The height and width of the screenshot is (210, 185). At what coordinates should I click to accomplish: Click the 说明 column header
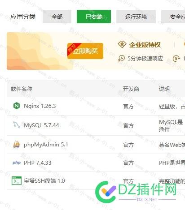pos(164,89)
